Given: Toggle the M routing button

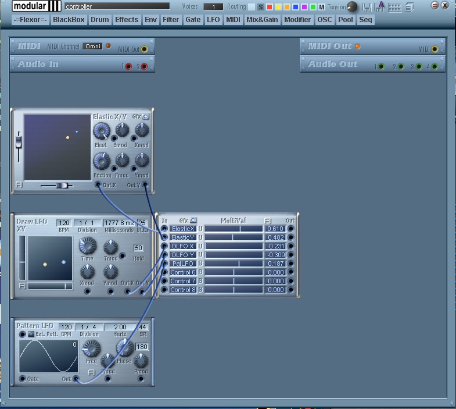Looking at the screenshot, I should 321,7.
